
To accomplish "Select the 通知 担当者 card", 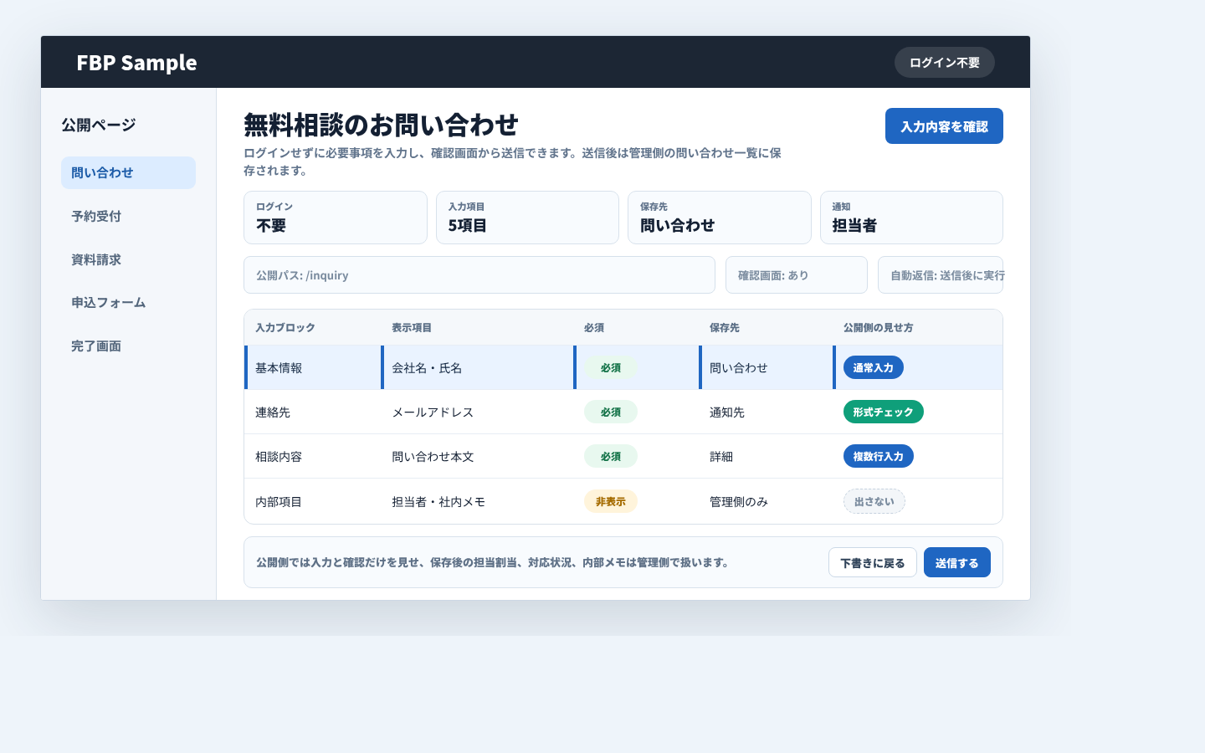I will point(911,218).
